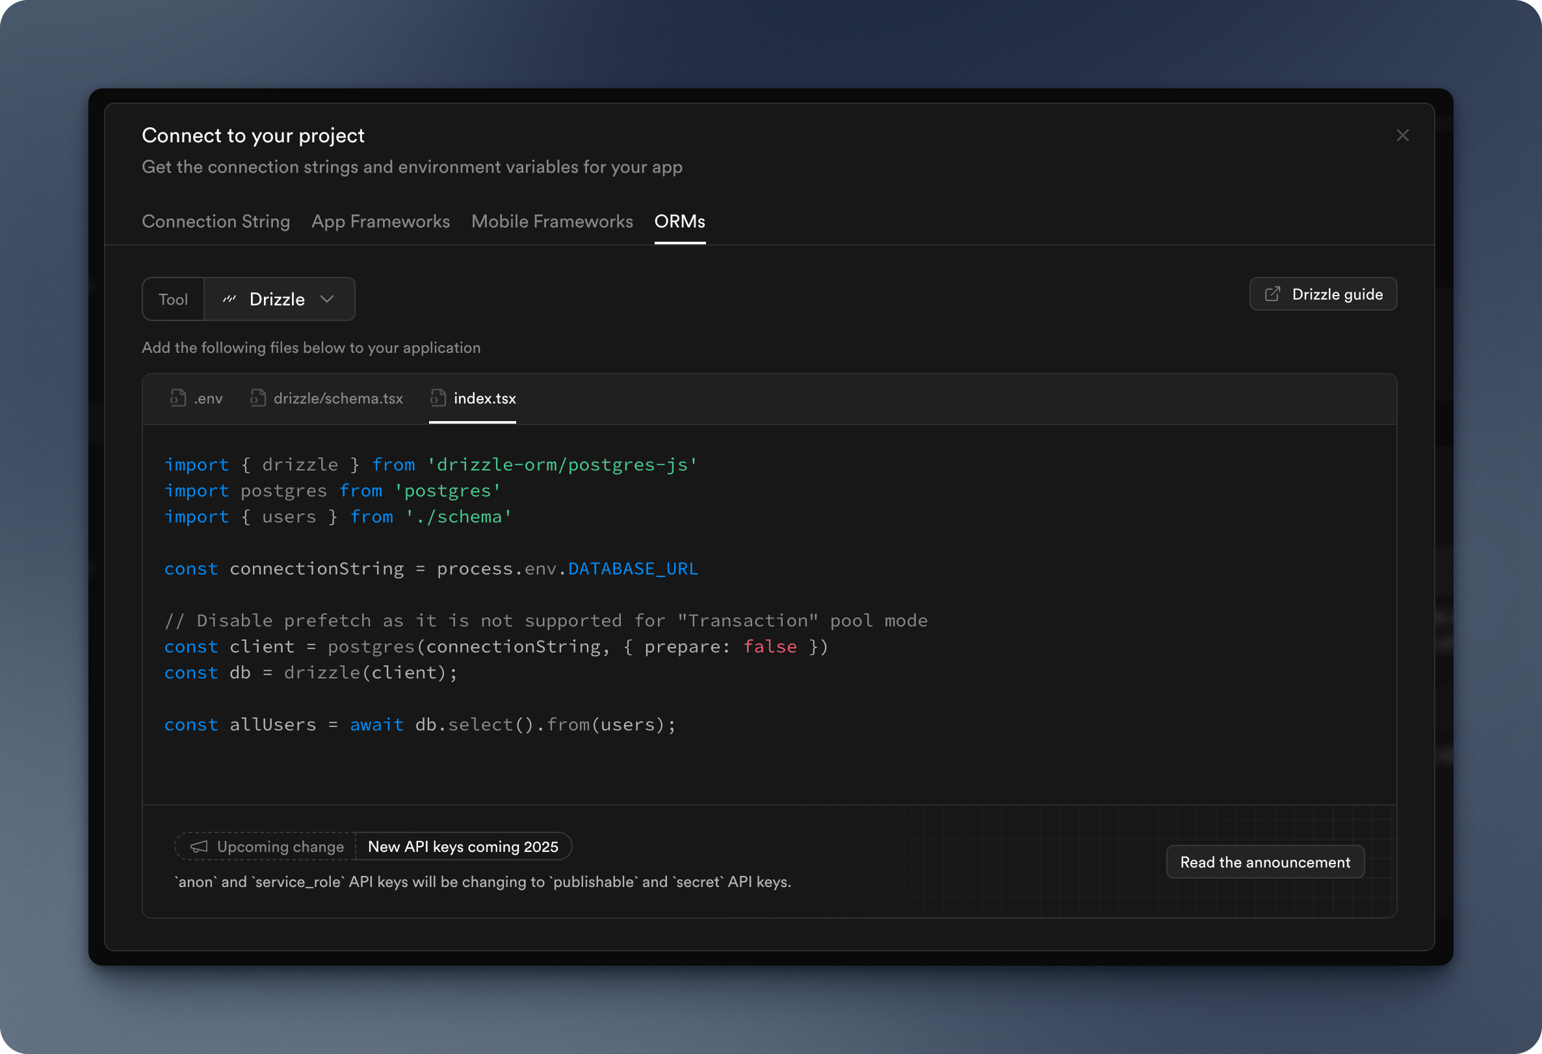The height and width of the screenshot is (1054, 1542).
Task: Click the megaphone icon beside Upcoming change
Action: coord(199,846)
